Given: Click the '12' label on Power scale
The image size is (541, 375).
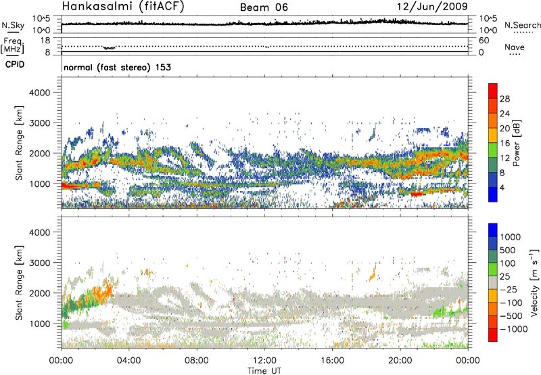Looking at the screenshot, I should tap(504, 158).
